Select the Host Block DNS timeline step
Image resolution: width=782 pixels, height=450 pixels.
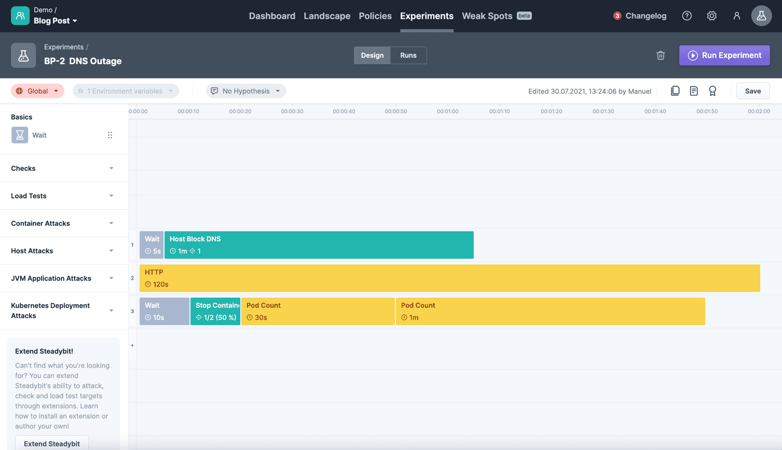pyautogui.click(x=319, y=245)
